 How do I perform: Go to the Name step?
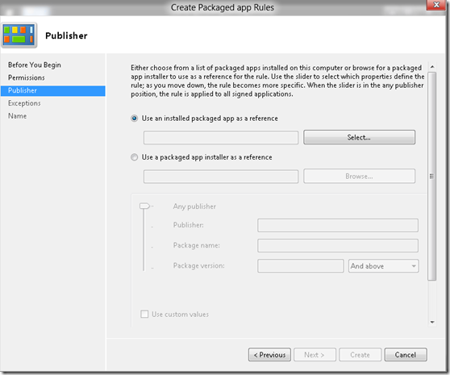pyautogui.click(x=17, y=116)
